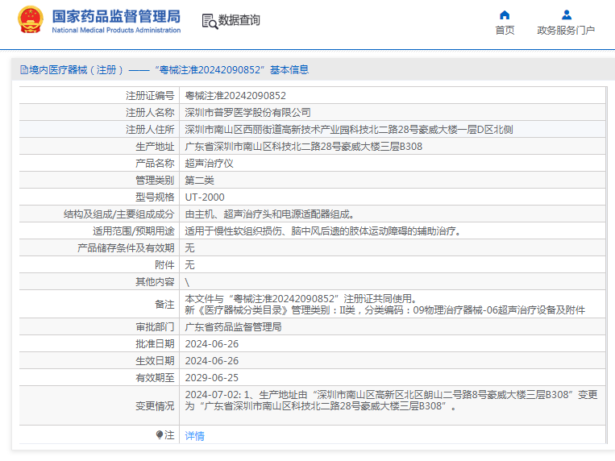The height and width of the screenshot is (461, 615).
Task: Click the 型号规格 row label
Action: (x=155, y=197)
